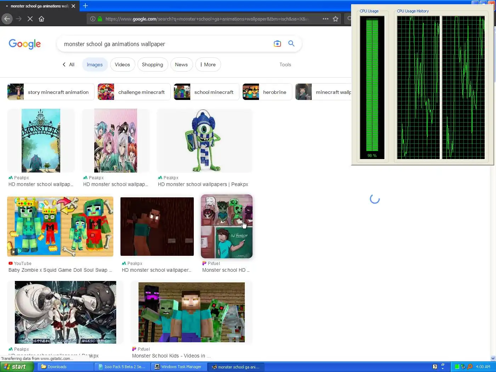Open the page actions three-dot menu
This screenshot has height=372, width=496.
tap(326, 19)
